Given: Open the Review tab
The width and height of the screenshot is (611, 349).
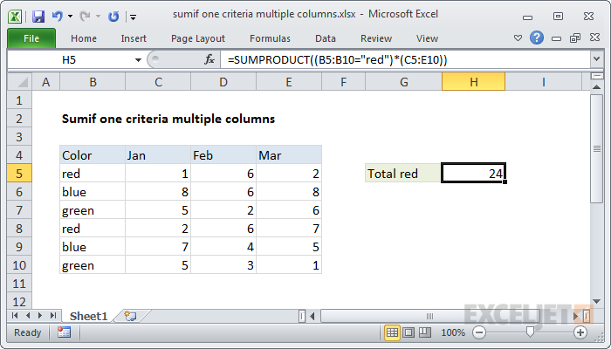Looking at the screenshot, I should pyautogui.click(x=376, y=38).
